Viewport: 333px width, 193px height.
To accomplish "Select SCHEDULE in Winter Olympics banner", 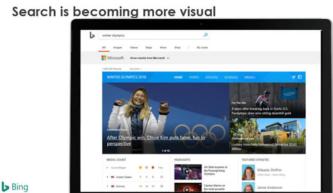I will pos(231,77).
